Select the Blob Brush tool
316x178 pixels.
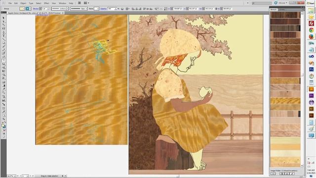pos(3,53)
